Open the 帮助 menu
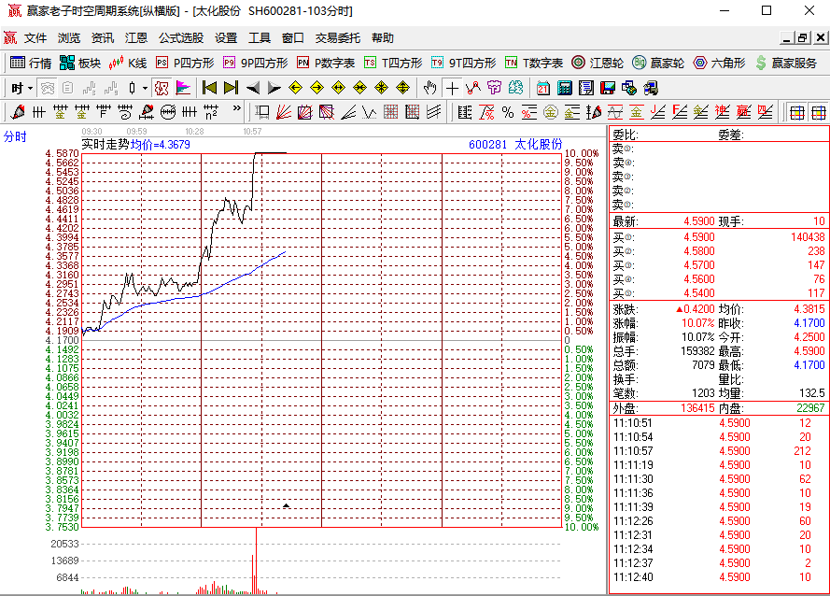 pyautogui.click(x=383, y=38)
